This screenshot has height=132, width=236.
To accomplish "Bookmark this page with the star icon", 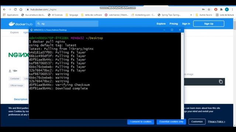I will pyautogui.click(x=209, y=10).
